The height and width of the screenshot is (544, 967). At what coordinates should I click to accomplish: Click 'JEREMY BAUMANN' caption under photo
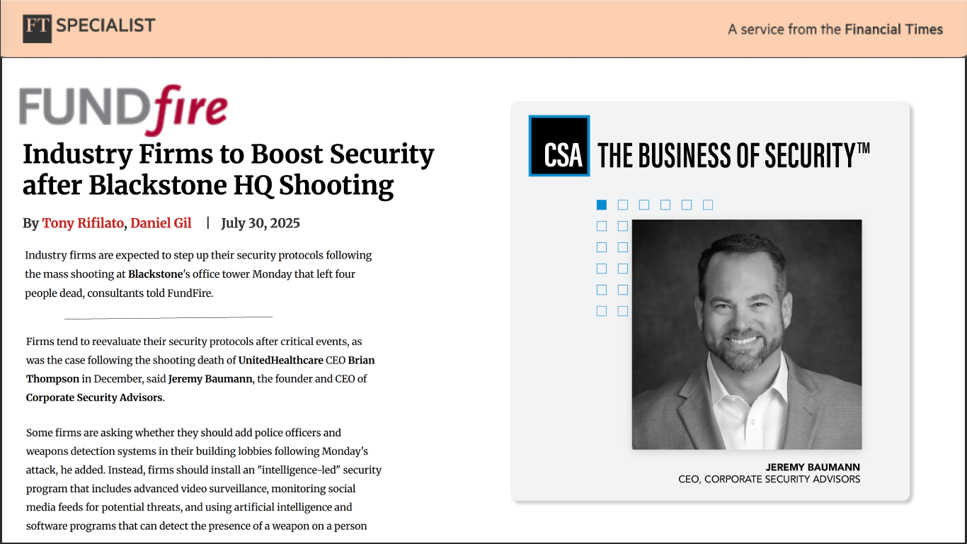point(813,467)
